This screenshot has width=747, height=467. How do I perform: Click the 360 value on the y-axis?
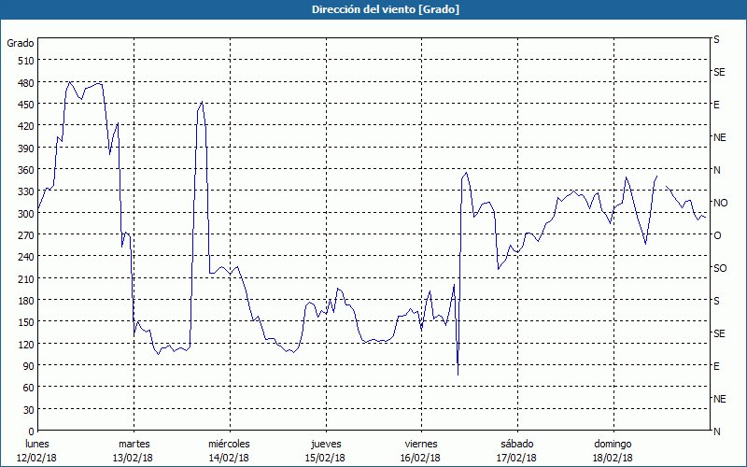coord(24,170)
